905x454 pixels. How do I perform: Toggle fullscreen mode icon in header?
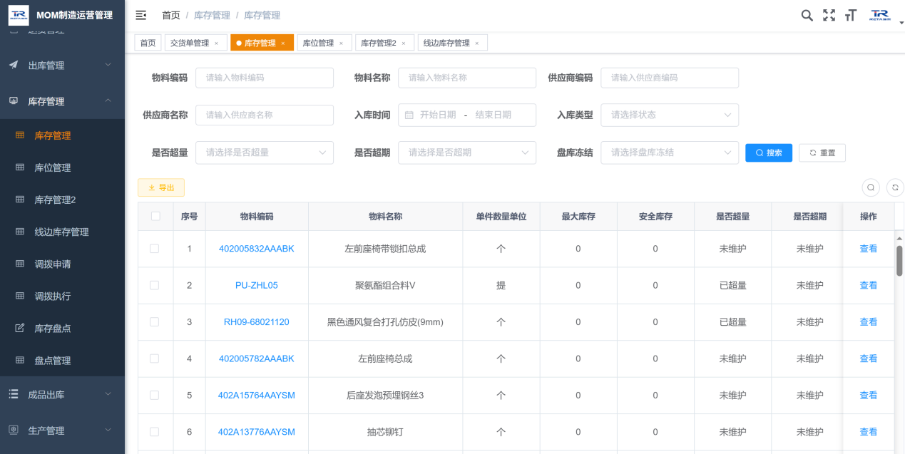point(829,15)
